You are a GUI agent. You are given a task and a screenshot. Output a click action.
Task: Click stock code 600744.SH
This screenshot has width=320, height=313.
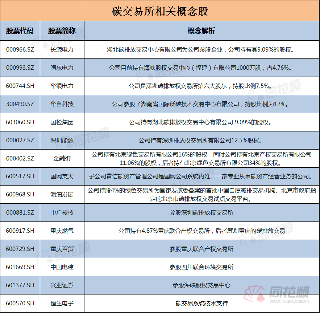coord(20,86)
